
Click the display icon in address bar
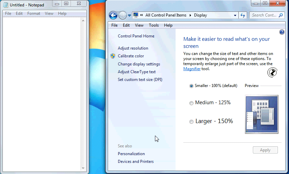point(136,15)
